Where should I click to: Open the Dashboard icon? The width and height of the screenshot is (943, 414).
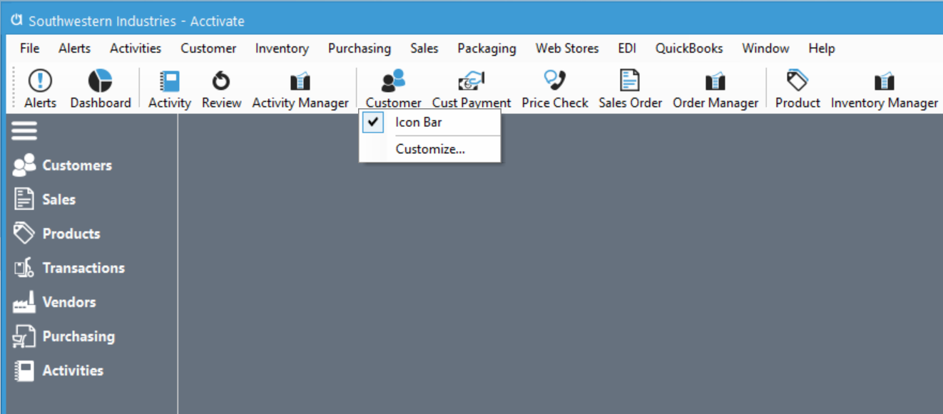(x=100, y=86)
